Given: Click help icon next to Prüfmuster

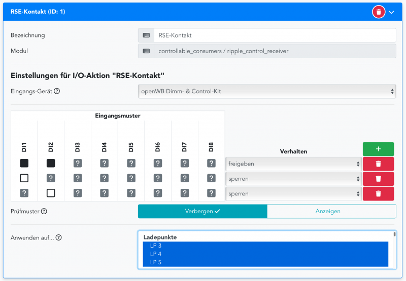Looking at the screenshot, I should [44, 211].
